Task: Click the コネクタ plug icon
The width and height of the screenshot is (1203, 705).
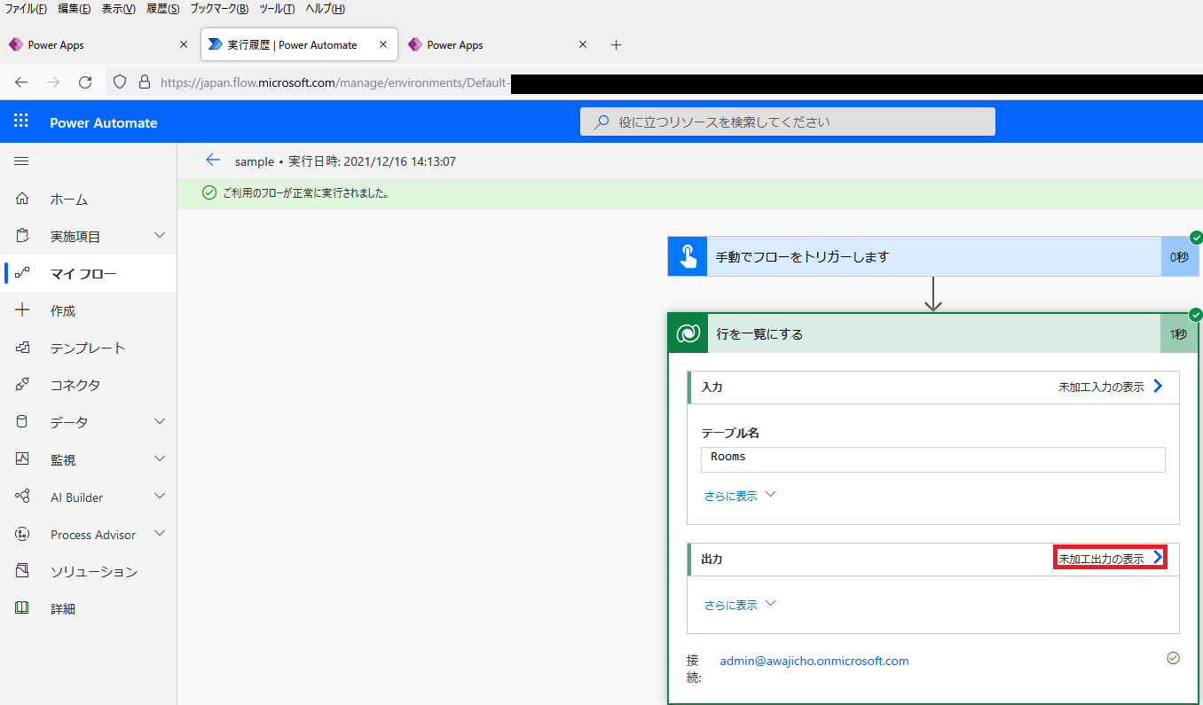Action: click(22, 385)
